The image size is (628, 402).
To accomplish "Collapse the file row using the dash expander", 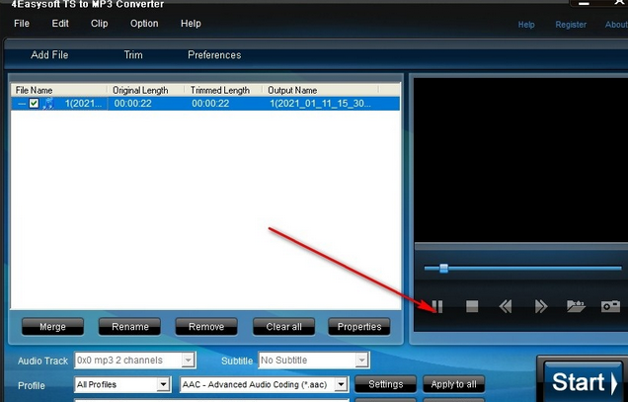I will 22,104.
